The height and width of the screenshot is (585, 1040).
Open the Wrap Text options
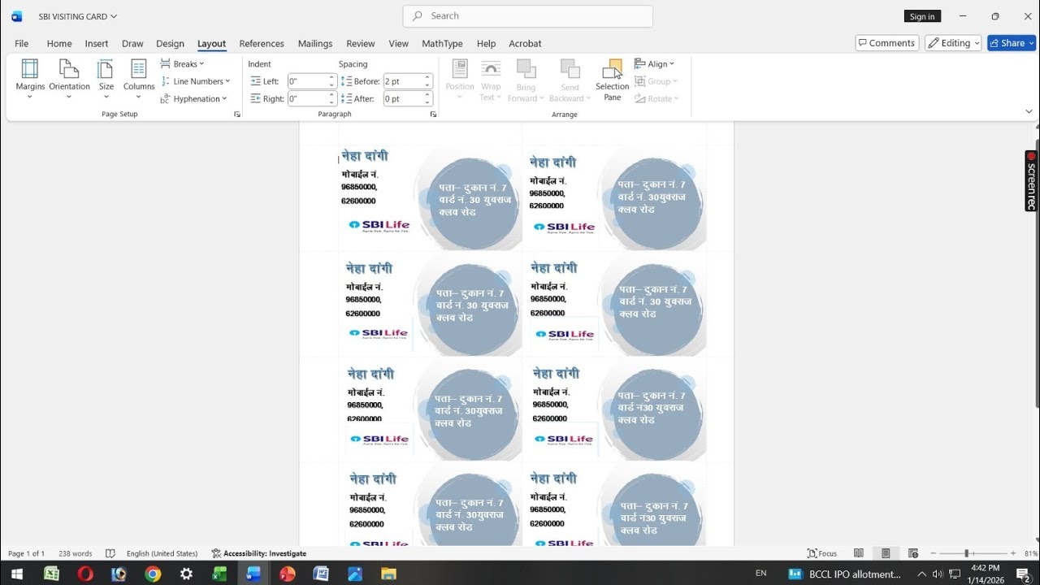pos(491,80)
